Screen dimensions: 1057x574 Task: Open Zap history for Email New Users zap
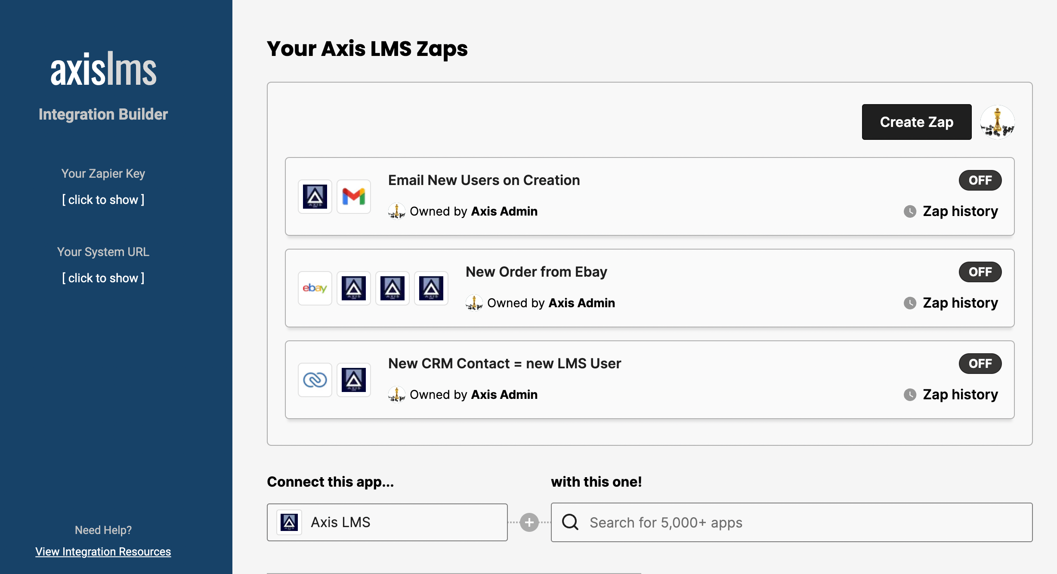click(x=959, y=211)
